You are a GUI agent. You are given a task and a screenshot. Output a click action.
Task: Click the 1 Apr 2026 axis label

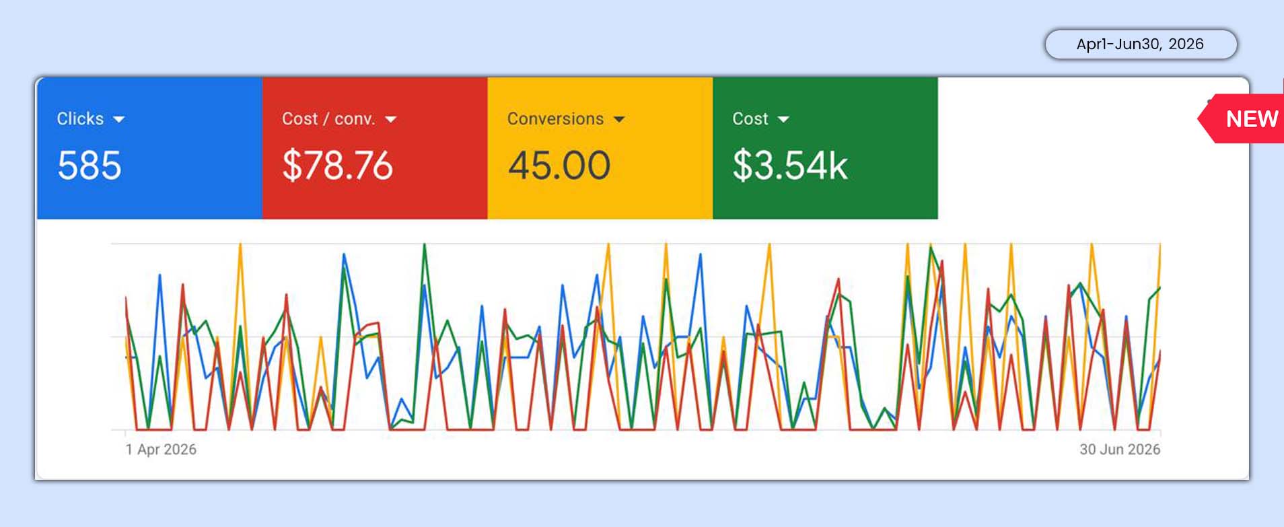[161, 450]
